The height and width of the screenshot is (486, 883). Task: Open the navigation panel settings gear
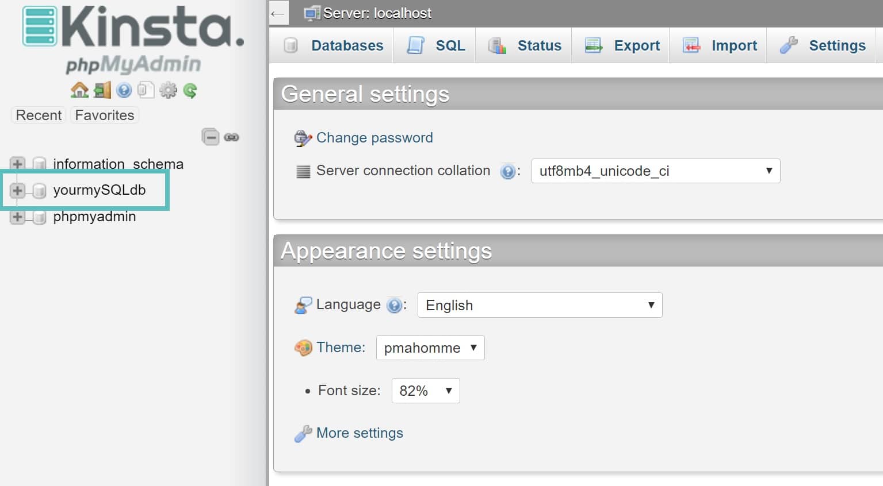pyautogui.click(x=168, y=90)
